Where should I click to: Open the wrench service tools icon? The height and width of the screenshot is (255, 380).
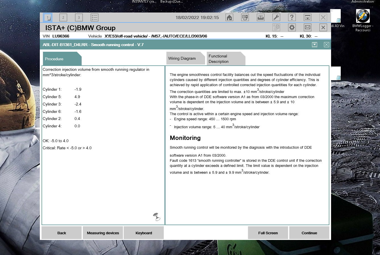pos(276,18)
